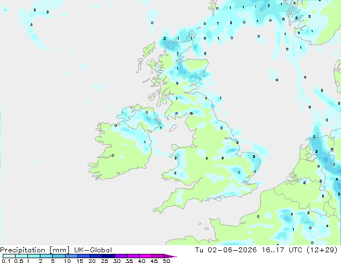This screenshot has width=341, height=263.
Task: Click the "25" legend scale label
Action: point(104,261)
